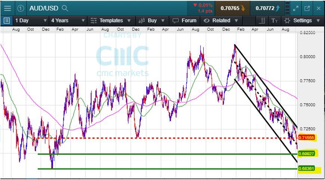Image resolution: width=325 pixels, height=180 pixels.
Task: Open the Related dropdown
Action: 221,21
